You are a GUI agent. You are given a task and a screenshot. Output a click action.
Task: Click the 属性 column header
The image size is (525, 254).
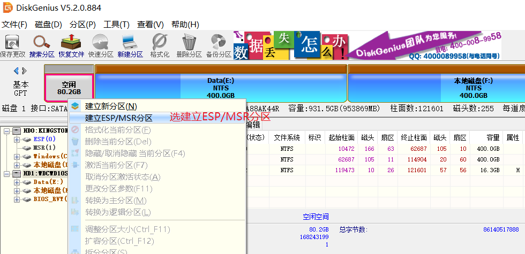[513, 137]
